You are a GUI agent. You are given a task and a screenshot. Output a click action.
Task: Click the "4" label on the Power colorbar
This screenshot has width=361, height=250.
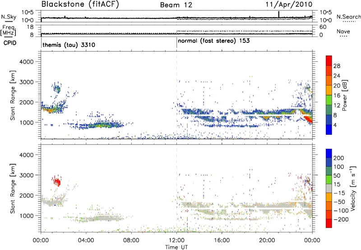tap(335, 125)
